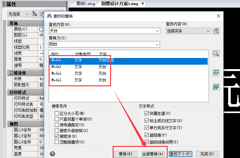The height and width of the screenshot is (158, 240).
Task: Uncheck 块属性值(V) checkbox
Action: [147, 113]
